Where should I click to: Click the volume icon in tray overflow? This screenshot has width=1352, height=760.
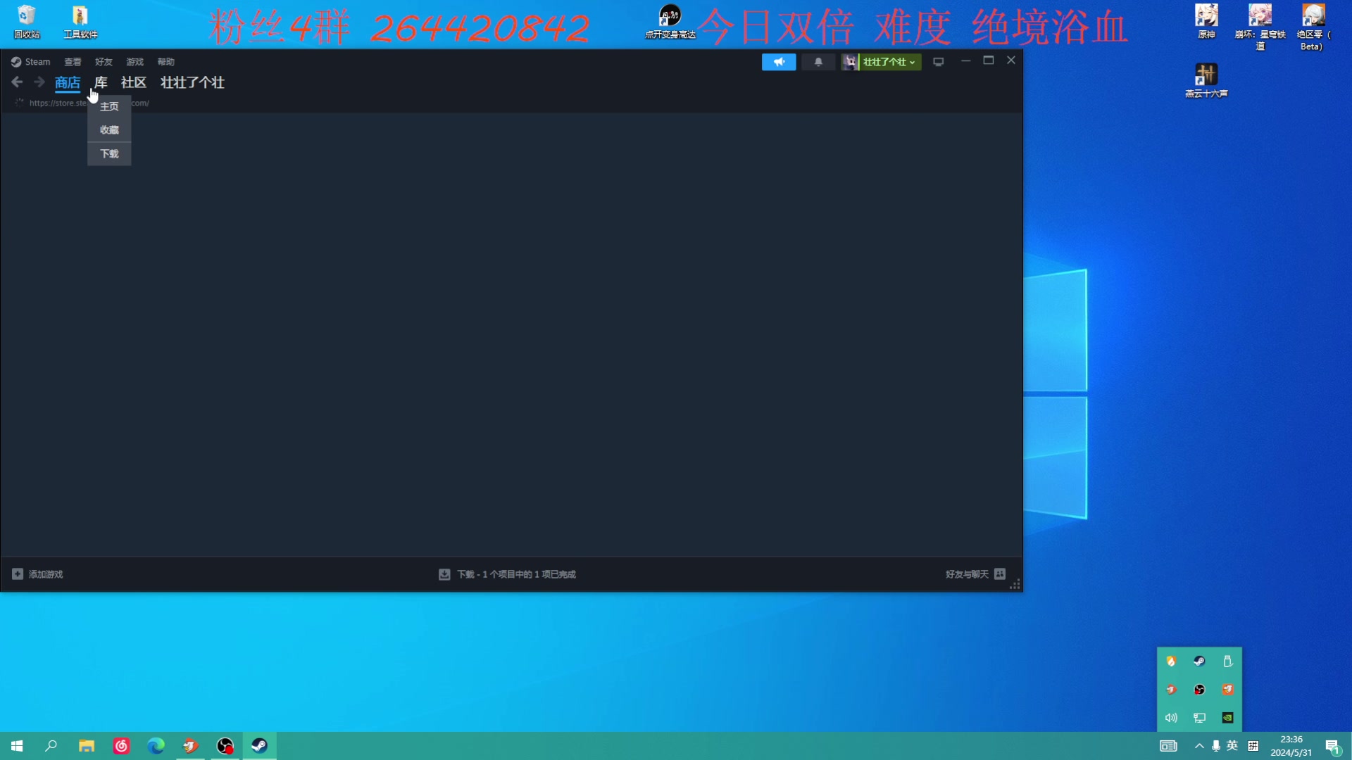click(x=1171, y=718)
